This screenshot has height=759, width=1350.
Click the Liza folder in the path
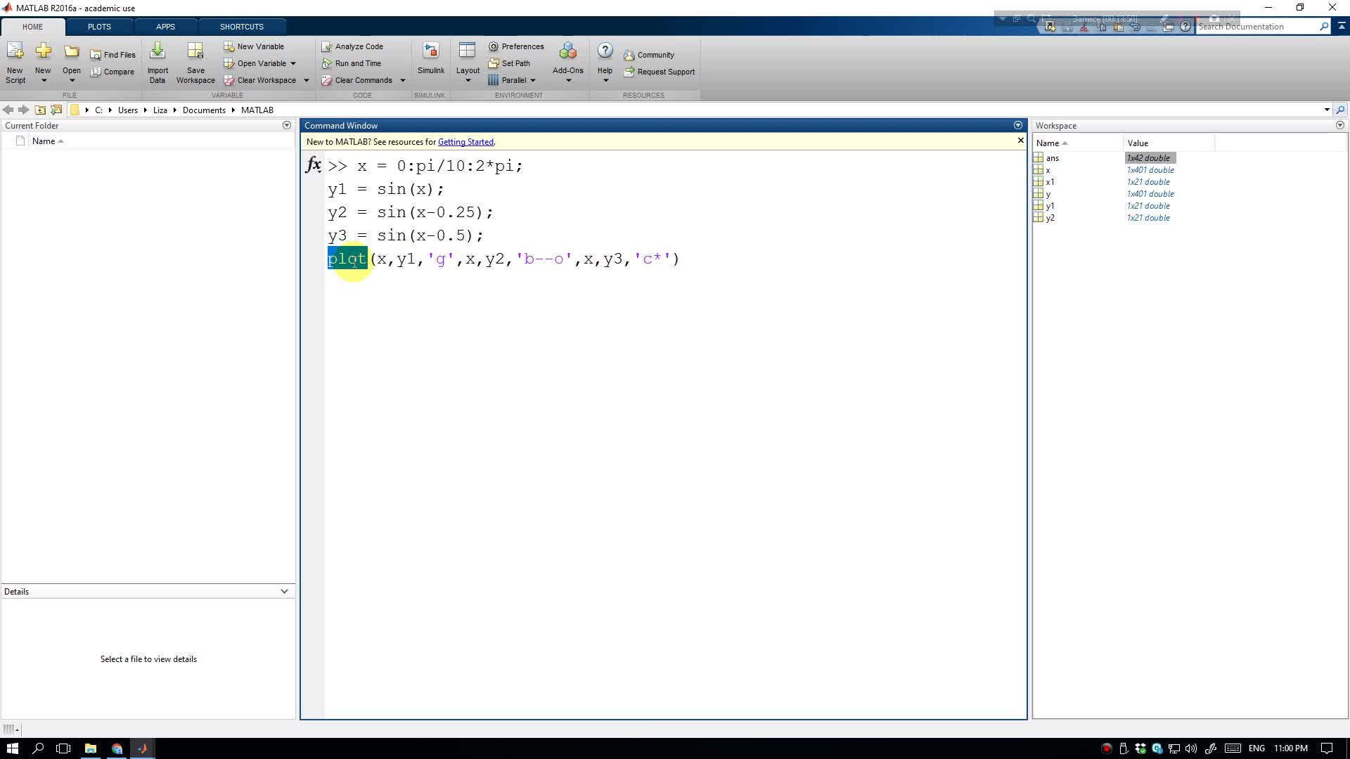pyautogui.click(x=160, y=110)
